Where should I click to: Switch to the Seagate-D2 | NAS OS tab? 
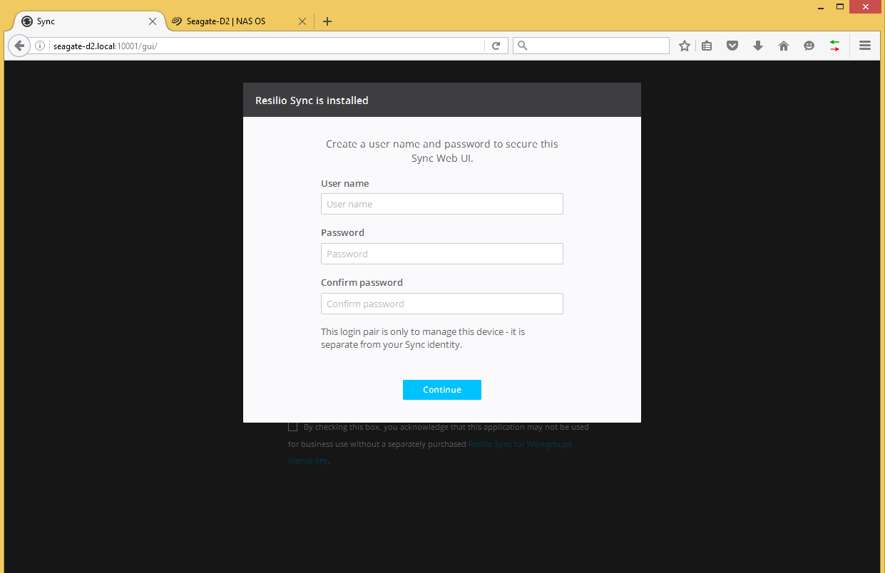point(239,21)
